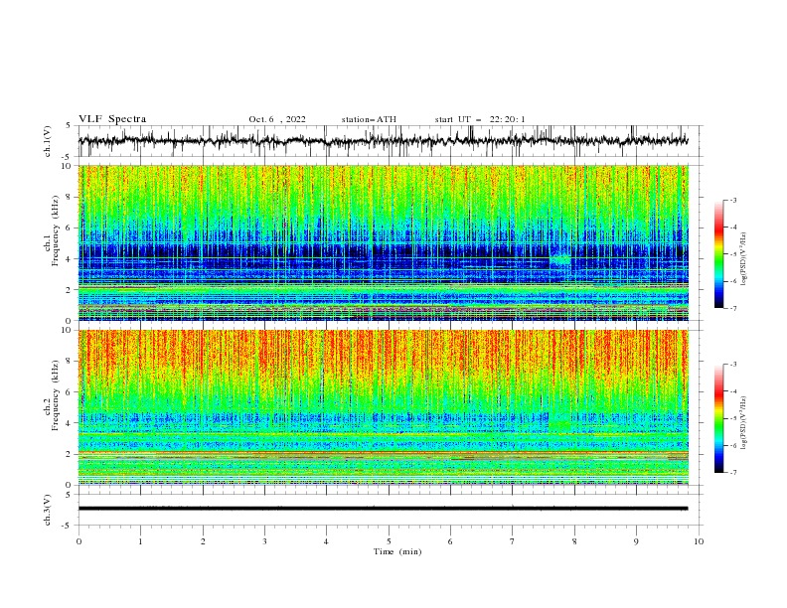Click "-4" on the ch.2 color bar scale
The width and height of the screenshot is (787, 608).
(732, 391)
